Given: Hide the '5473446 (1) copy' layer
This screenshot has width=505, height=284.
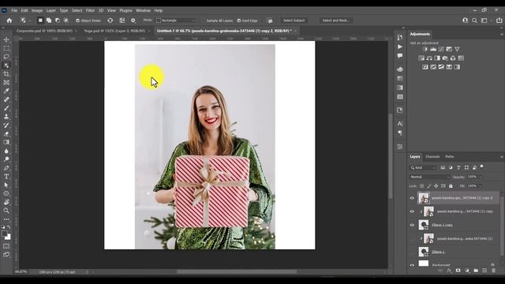Looking at the screenshot, I should [412, 211].
